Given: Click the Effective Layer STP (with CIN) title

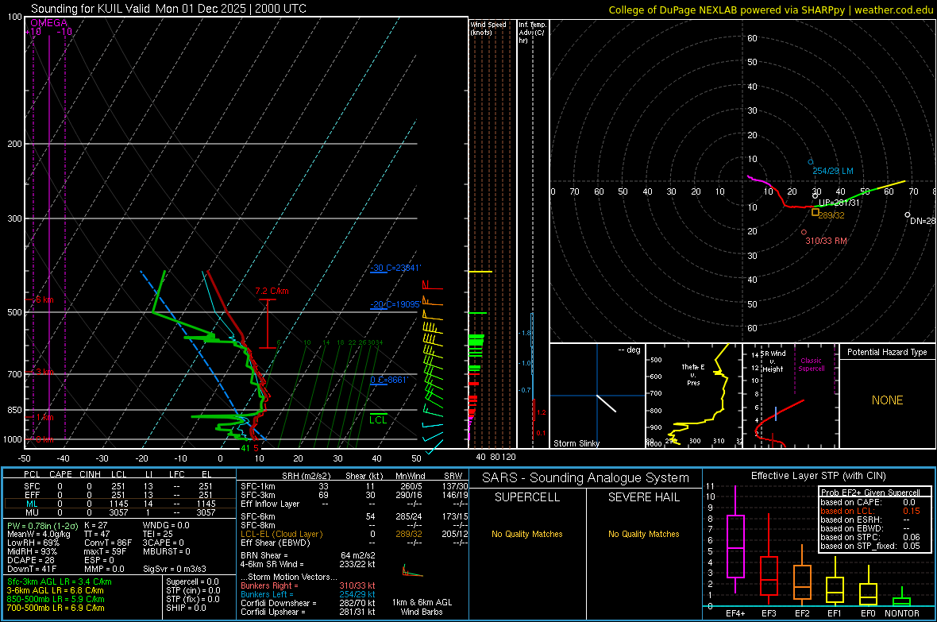Looking at the screenshot, I should point(818,476).
